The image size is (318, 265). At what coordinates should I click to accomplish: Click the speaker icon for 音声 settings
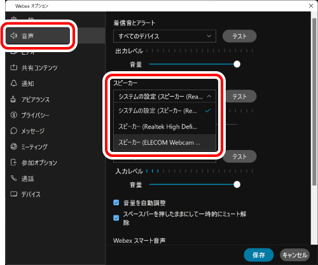tap(14, 36)
